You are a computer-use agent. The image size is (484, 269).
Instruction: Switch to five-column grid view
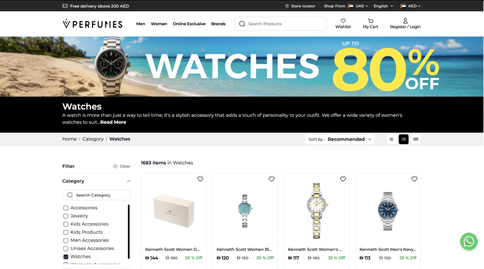pyautogui.click(x=416, y=139)
